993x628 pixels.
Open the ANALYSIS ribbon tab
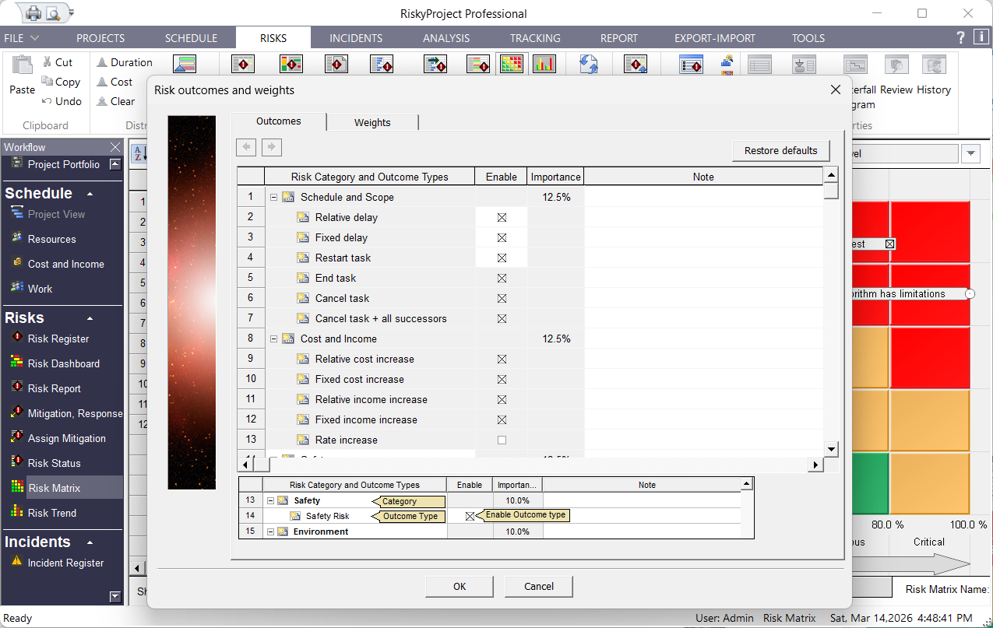pos(446,37)
